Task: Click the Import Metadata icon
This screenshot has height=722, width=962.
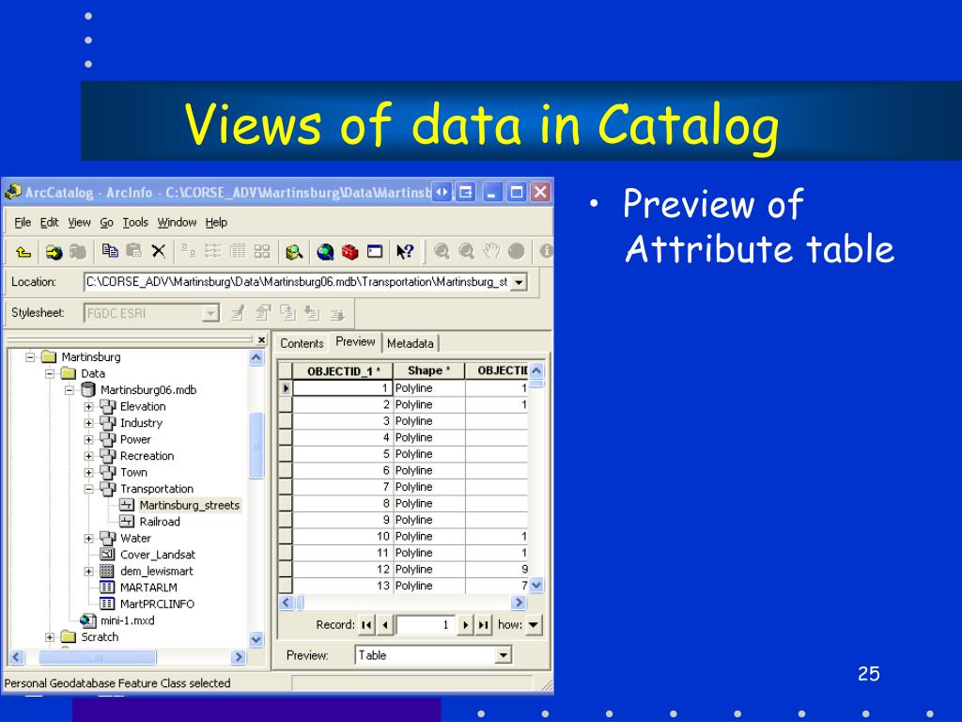Action: click(x=312, y=314)
